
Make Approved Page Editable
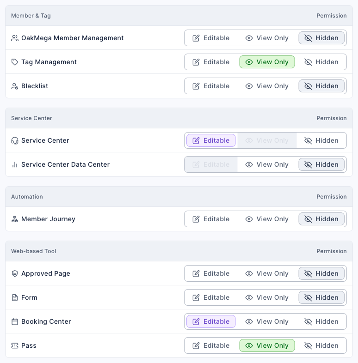211,274
